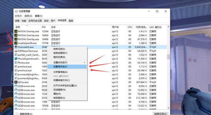Click QQBrowser.exe icon in the 213,148 K row
211x115 pixels.
tap(16, 98)
